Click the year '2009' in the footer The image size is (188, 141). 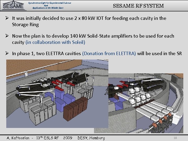[68, 138]
